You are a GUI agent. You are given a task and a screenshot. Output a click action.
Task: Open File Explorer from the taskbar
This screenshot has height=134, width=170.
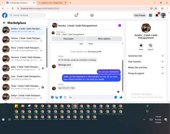point(23,106)
